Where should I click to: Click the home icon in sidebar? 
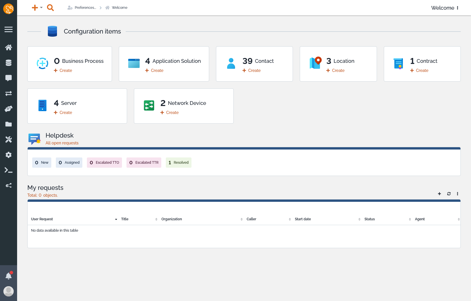tap(9, 47)
